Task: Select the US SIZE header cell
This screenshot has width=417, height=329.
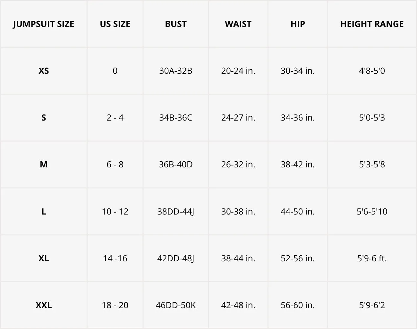Action: coord(115,24)
